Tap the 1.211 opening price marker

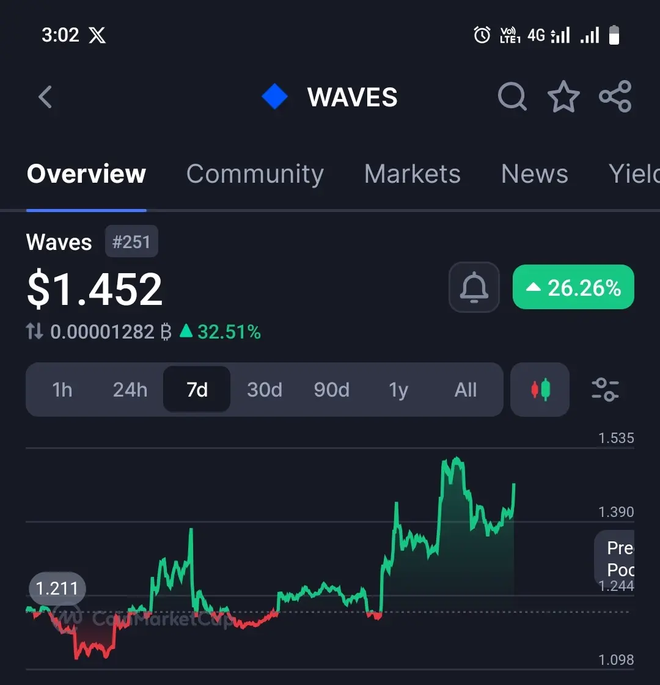(57, 588)
